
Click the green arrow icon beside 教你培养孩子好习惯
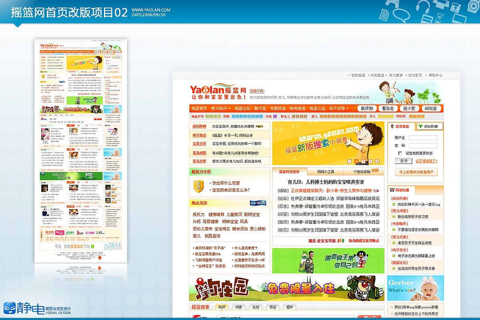point(393,216)
